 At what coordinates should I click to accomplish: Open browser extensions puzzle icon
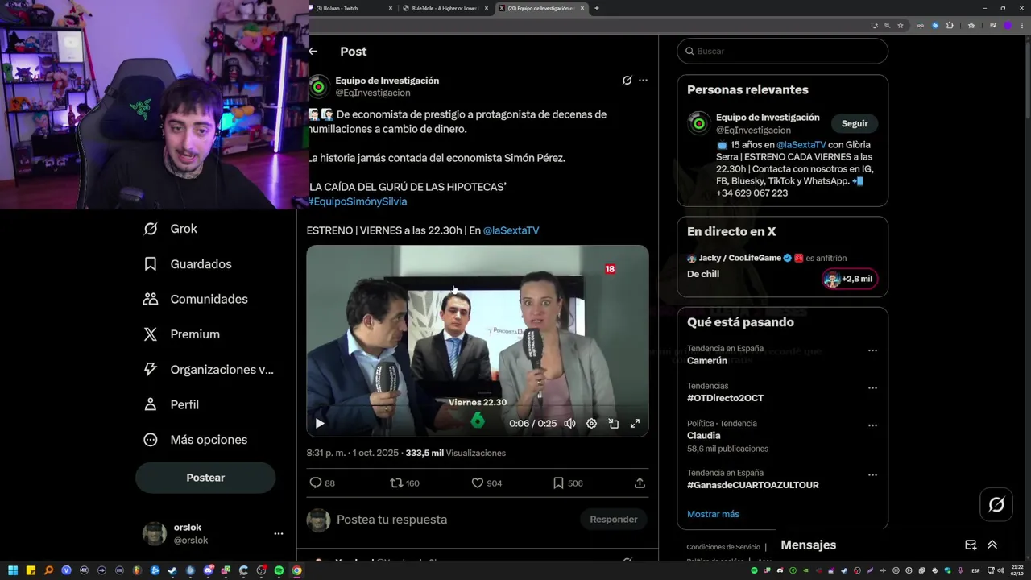pos(950,25)
